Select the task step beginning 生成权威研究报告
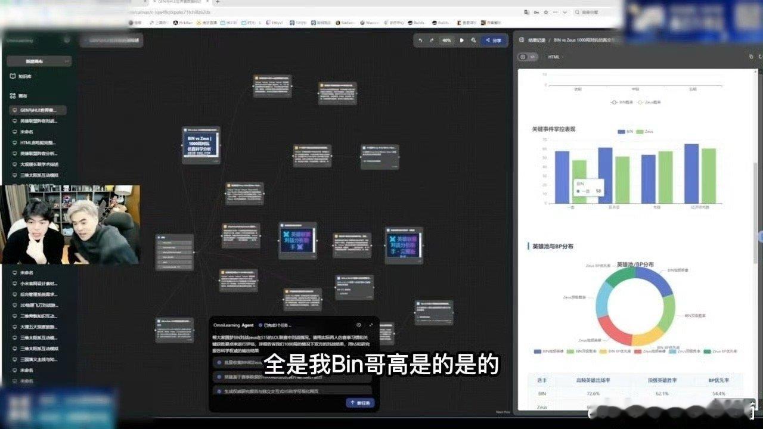The width and height of the screenshot is (763, 429). 292,391
